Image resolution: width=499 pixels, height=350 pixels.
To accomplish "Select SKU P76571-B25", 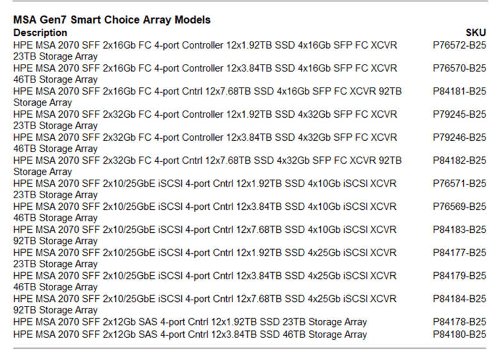I will pos(459,184).
